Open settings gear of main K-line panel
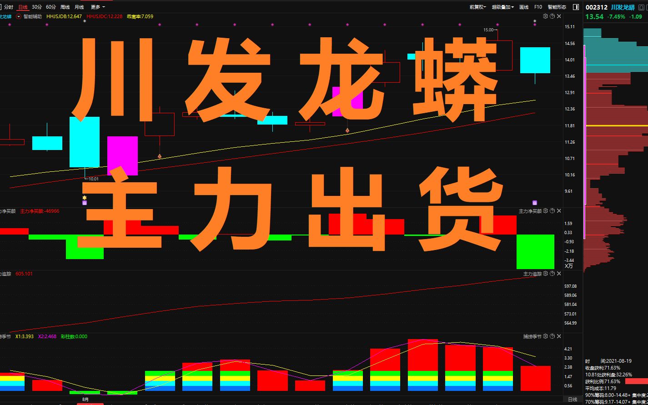648x405 pixels. pos(545,16)
